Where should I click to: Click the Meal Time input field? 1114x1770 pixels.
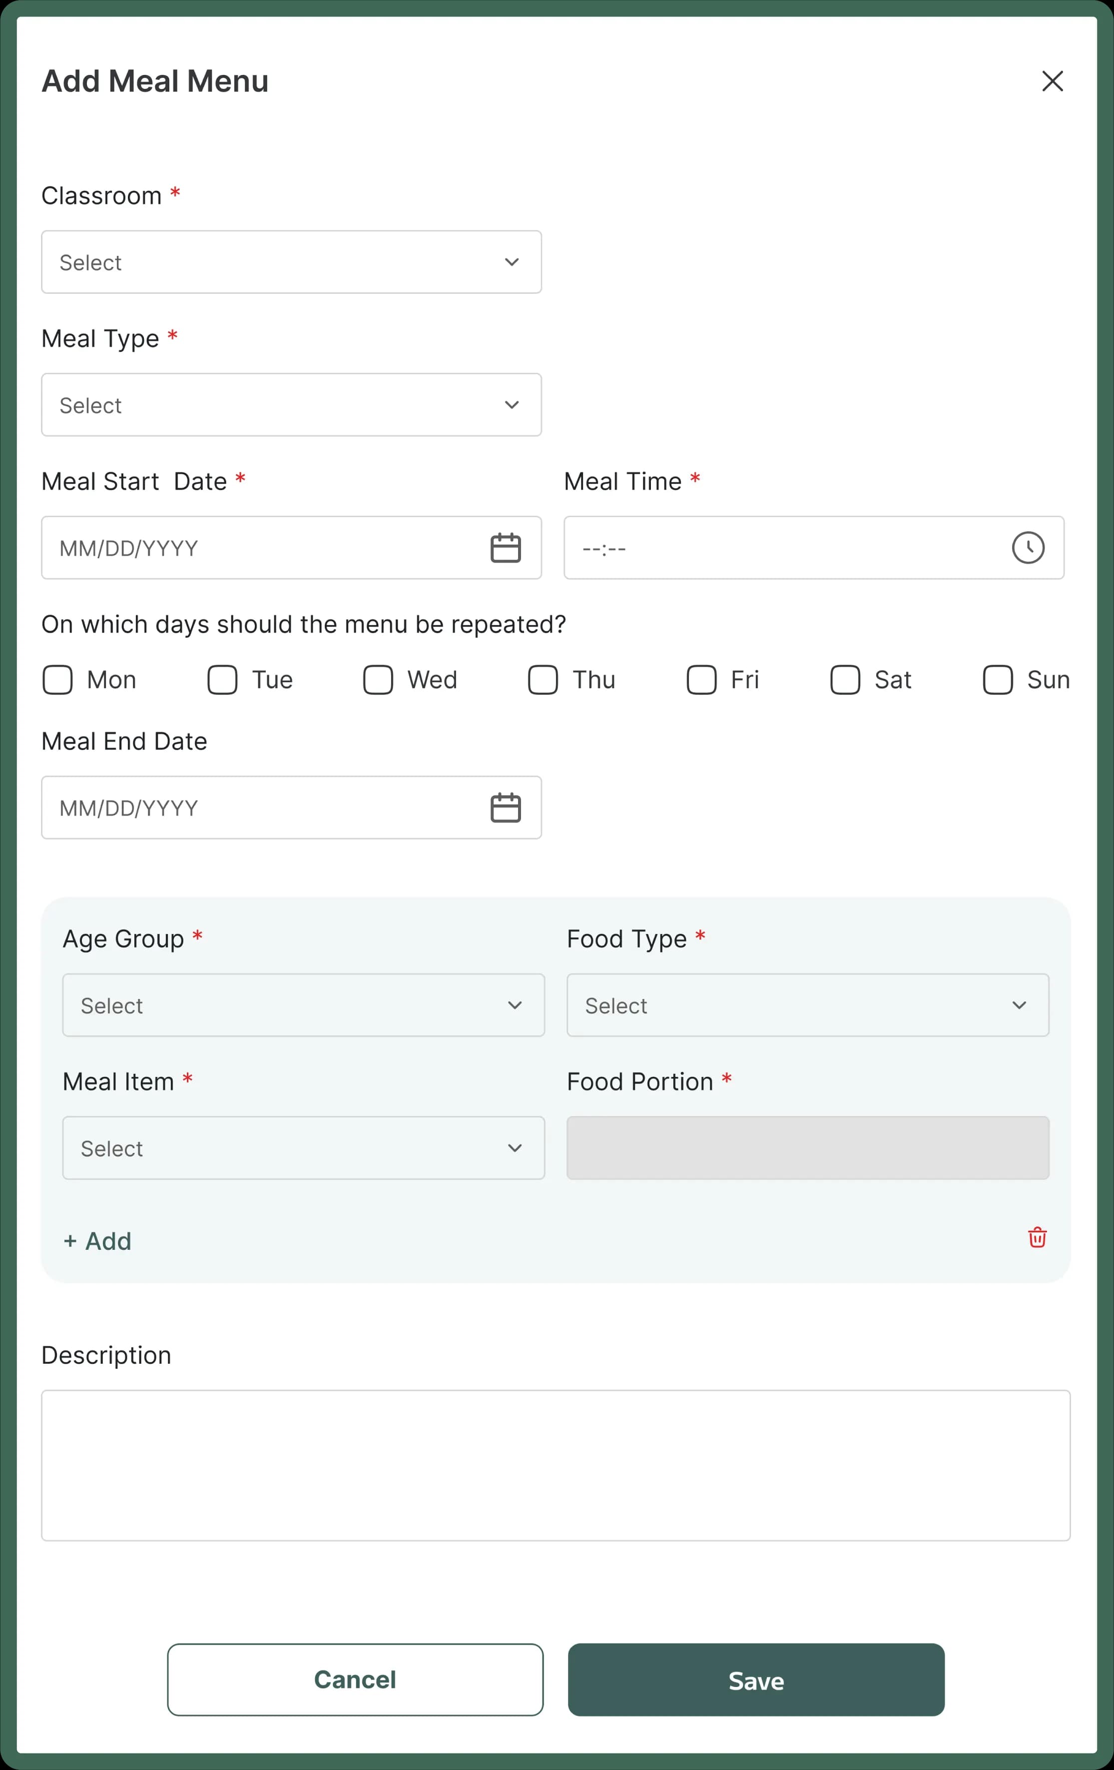(772, 547)
